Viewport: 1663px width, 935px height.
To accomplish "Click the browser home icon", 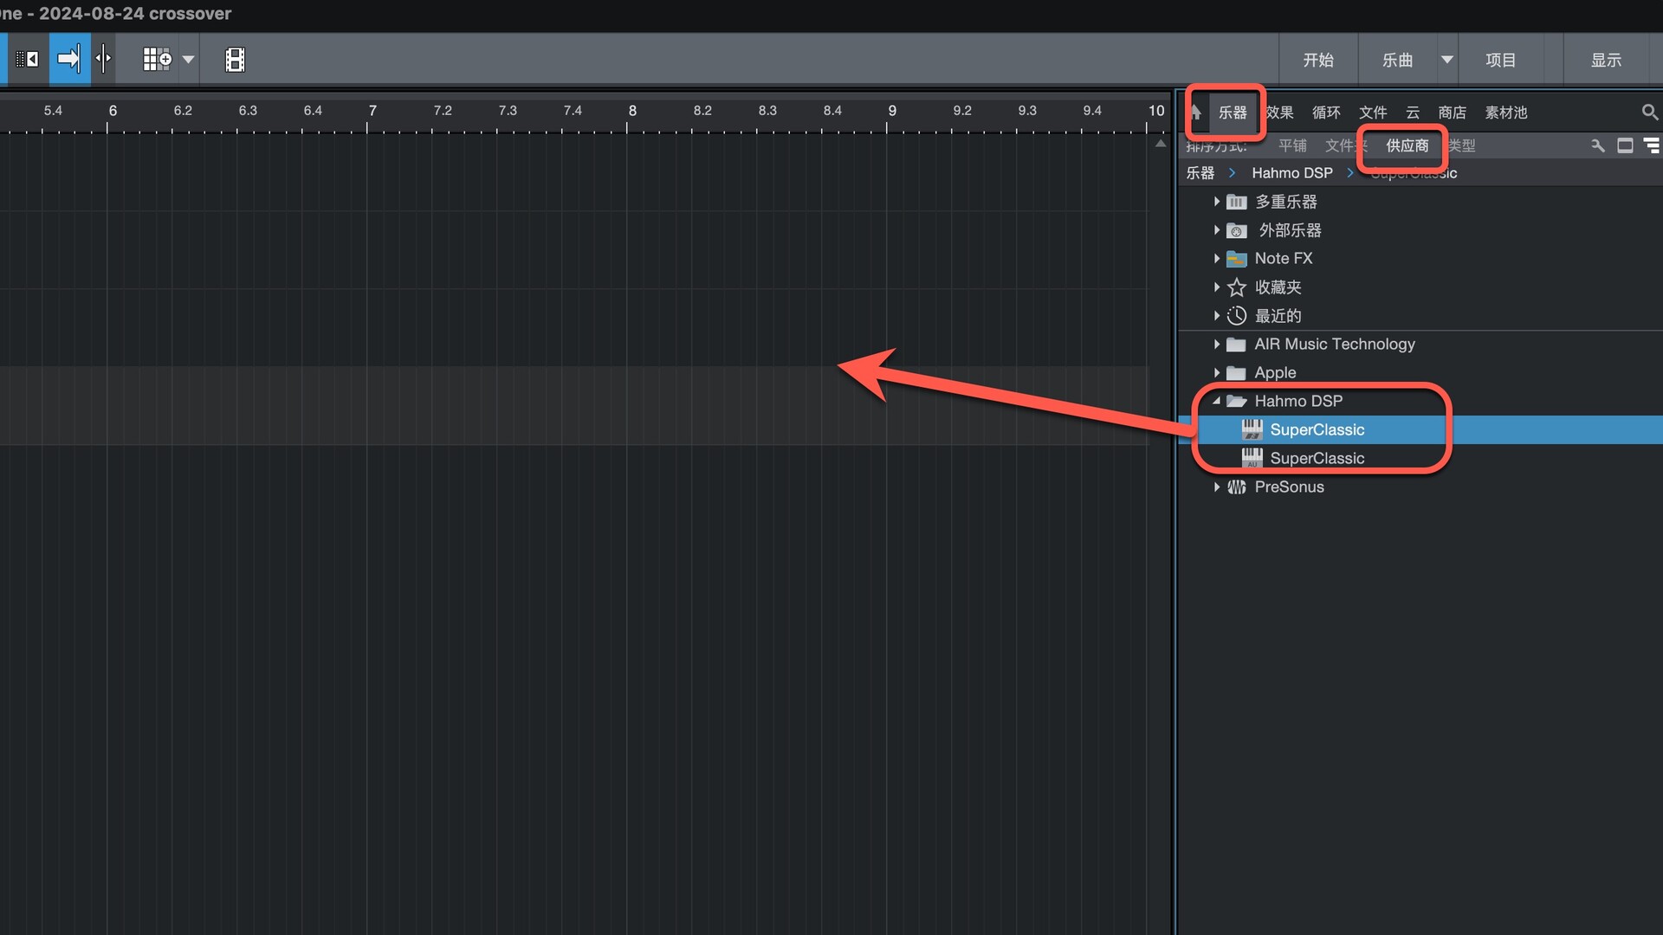I will [x=1196, y=112].
